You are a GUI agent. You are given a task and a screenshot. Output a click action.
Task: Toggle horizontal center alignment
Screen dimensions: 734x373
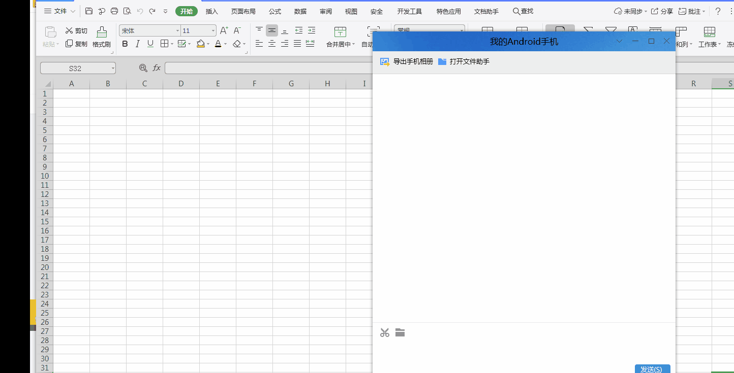click(272, 44)
